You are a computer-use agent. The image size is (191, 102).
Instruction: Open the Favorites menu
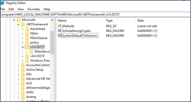(34, 9)
